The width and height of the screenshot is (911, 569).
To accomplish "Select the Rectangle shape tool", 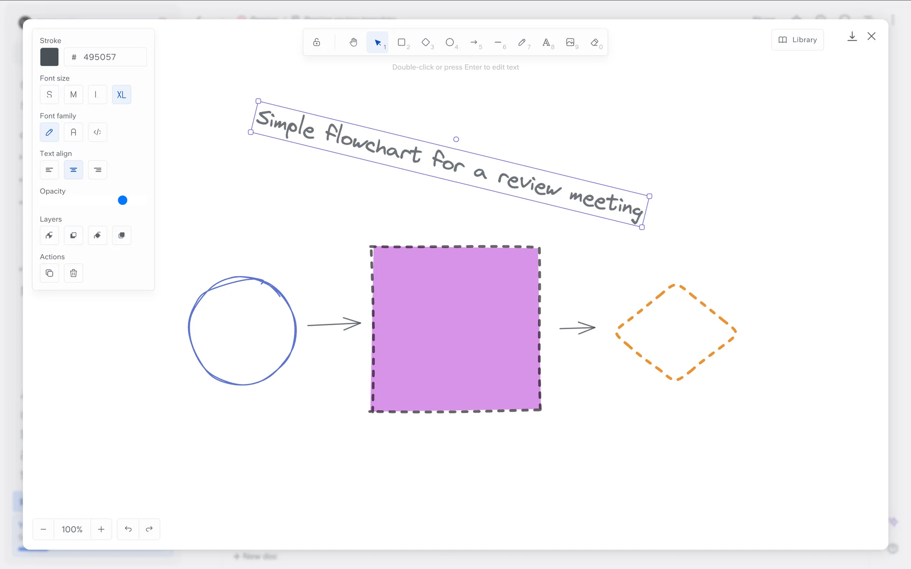I will 402,43.
